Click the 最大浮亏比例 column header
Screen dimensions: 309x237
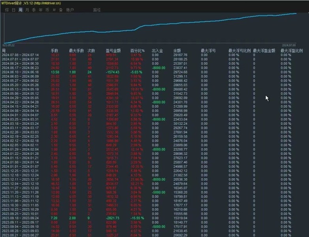[239, 51]
